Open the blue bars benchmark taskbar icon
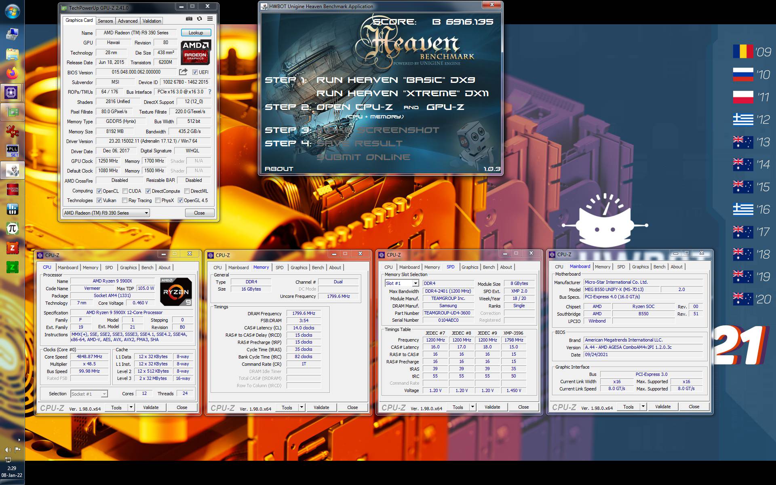Screen dimensions: 776x485 click(12, 209)
